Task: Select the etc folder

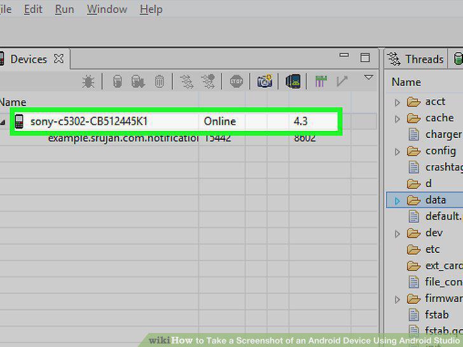Action: click(x=432, y=249)
